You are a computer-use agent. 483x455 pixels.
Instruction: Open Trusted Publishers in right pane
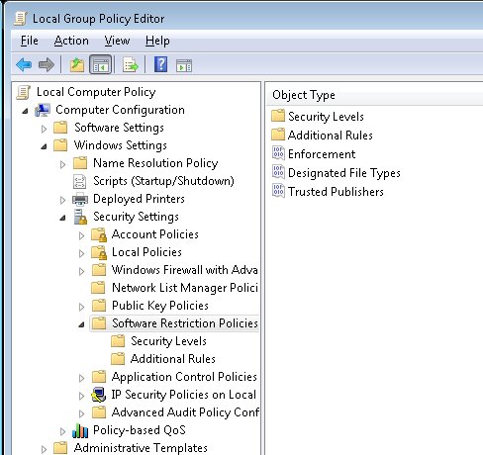(336, 192)
